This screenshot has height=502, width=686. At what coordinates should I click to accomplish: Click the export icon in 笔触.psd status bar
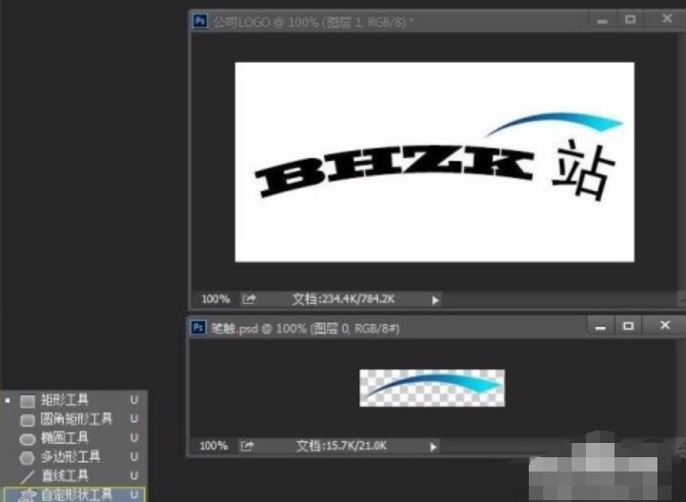247,446
